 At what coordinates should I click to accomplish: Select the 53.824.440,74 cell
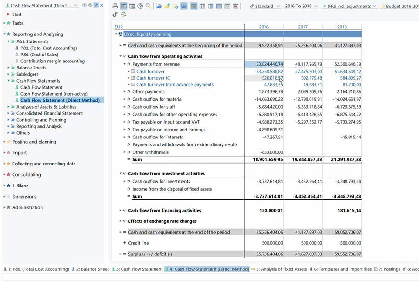(x=264, y=64)
